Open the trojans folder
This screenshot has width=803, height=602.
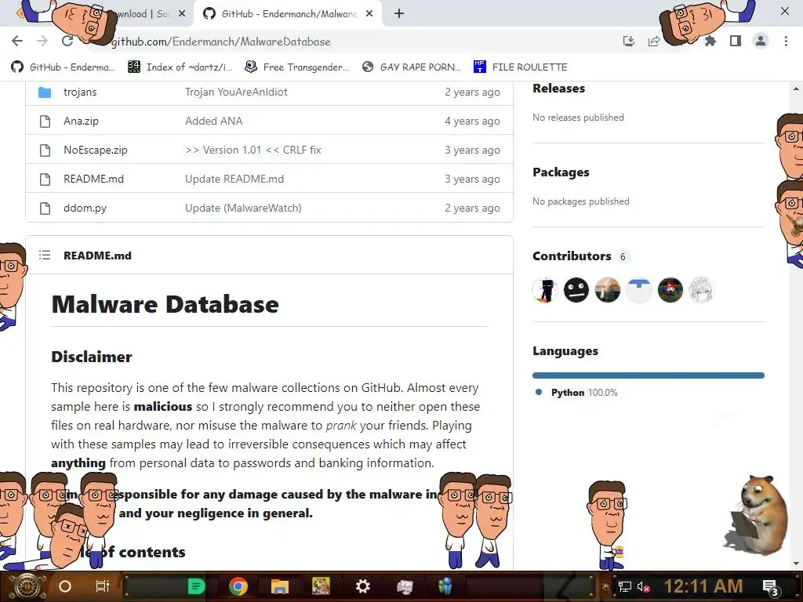pyautogui.click(x=80, y=92)
